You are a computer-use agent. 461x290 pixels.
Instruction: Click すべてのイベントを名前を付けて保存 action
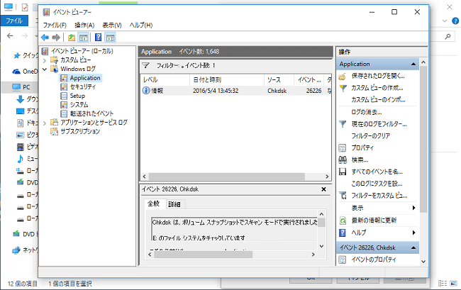pyautogui.click(x=377, y=172)
